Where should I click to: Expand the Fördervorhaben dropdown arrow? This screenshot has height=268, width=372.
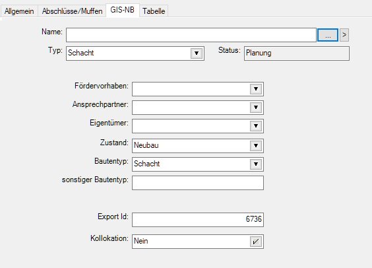coord(256,89)
